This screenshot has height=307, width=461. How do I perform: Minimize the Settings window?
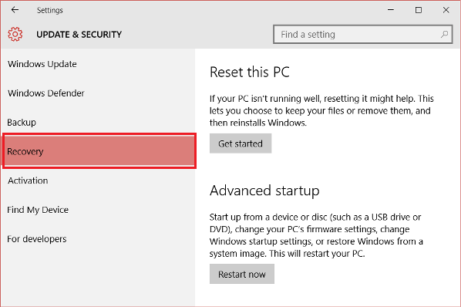[x=391, y=10]
